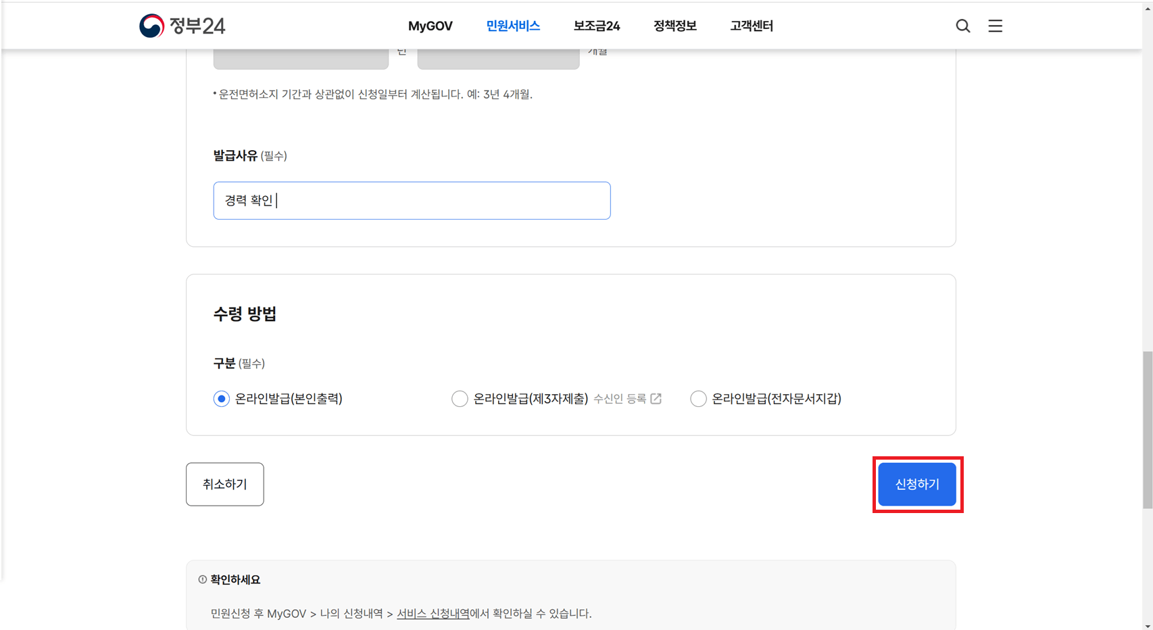Select 온라인발급(전자문서지갑) radio option
Image resolution: width=1153 pixels, height=630 pixels.
pyautogui.click(x=698, y=399)
